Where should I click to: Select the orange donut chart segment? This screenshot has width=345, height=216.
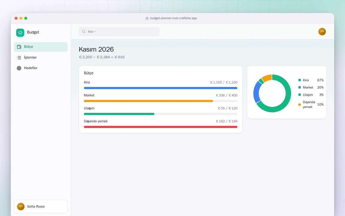(x=267, y=78)
